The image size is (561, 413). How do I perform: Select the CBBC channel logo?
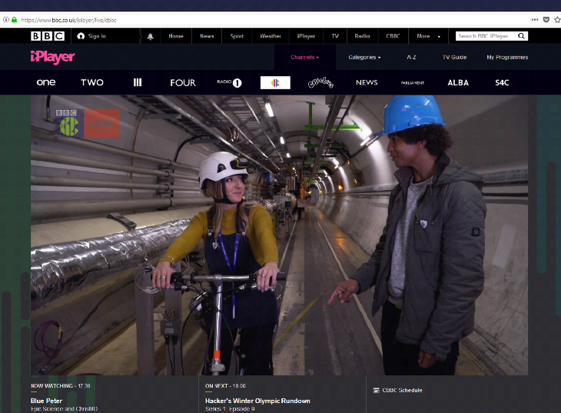(x=275, y=83)
